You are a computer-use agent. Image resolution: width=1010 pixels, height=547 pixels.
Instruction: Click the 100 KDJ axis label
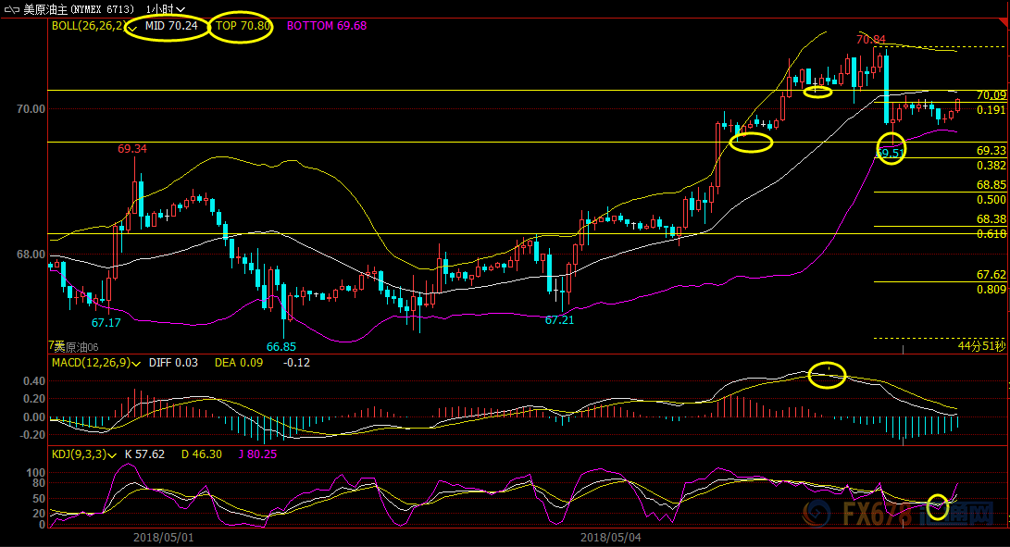point(36,473)
